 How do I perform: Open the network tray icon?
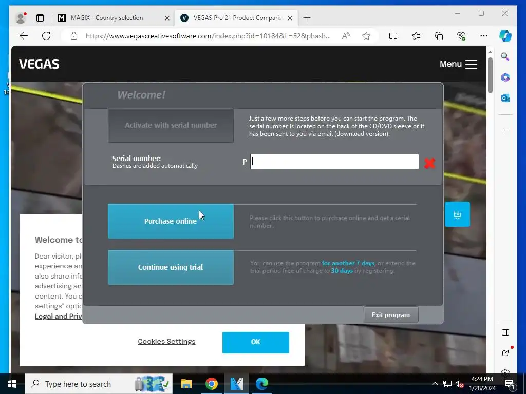447,384
